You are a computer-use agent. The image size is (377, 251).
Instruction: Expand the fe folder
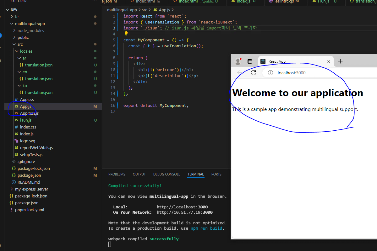coord(12,17)
